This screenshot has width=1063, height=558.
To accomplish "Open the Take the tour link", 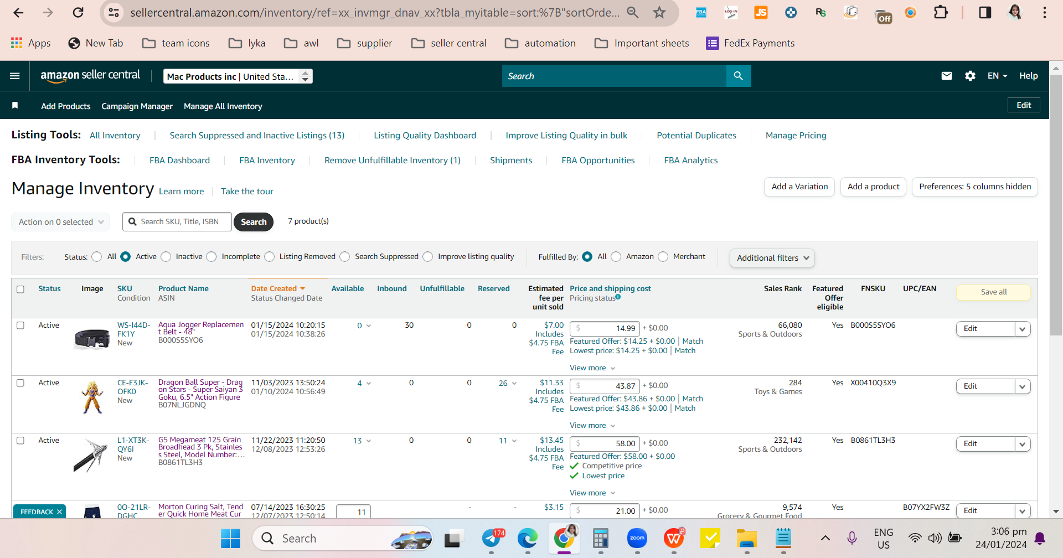I will pyautogui.click(x=247, y=192).
